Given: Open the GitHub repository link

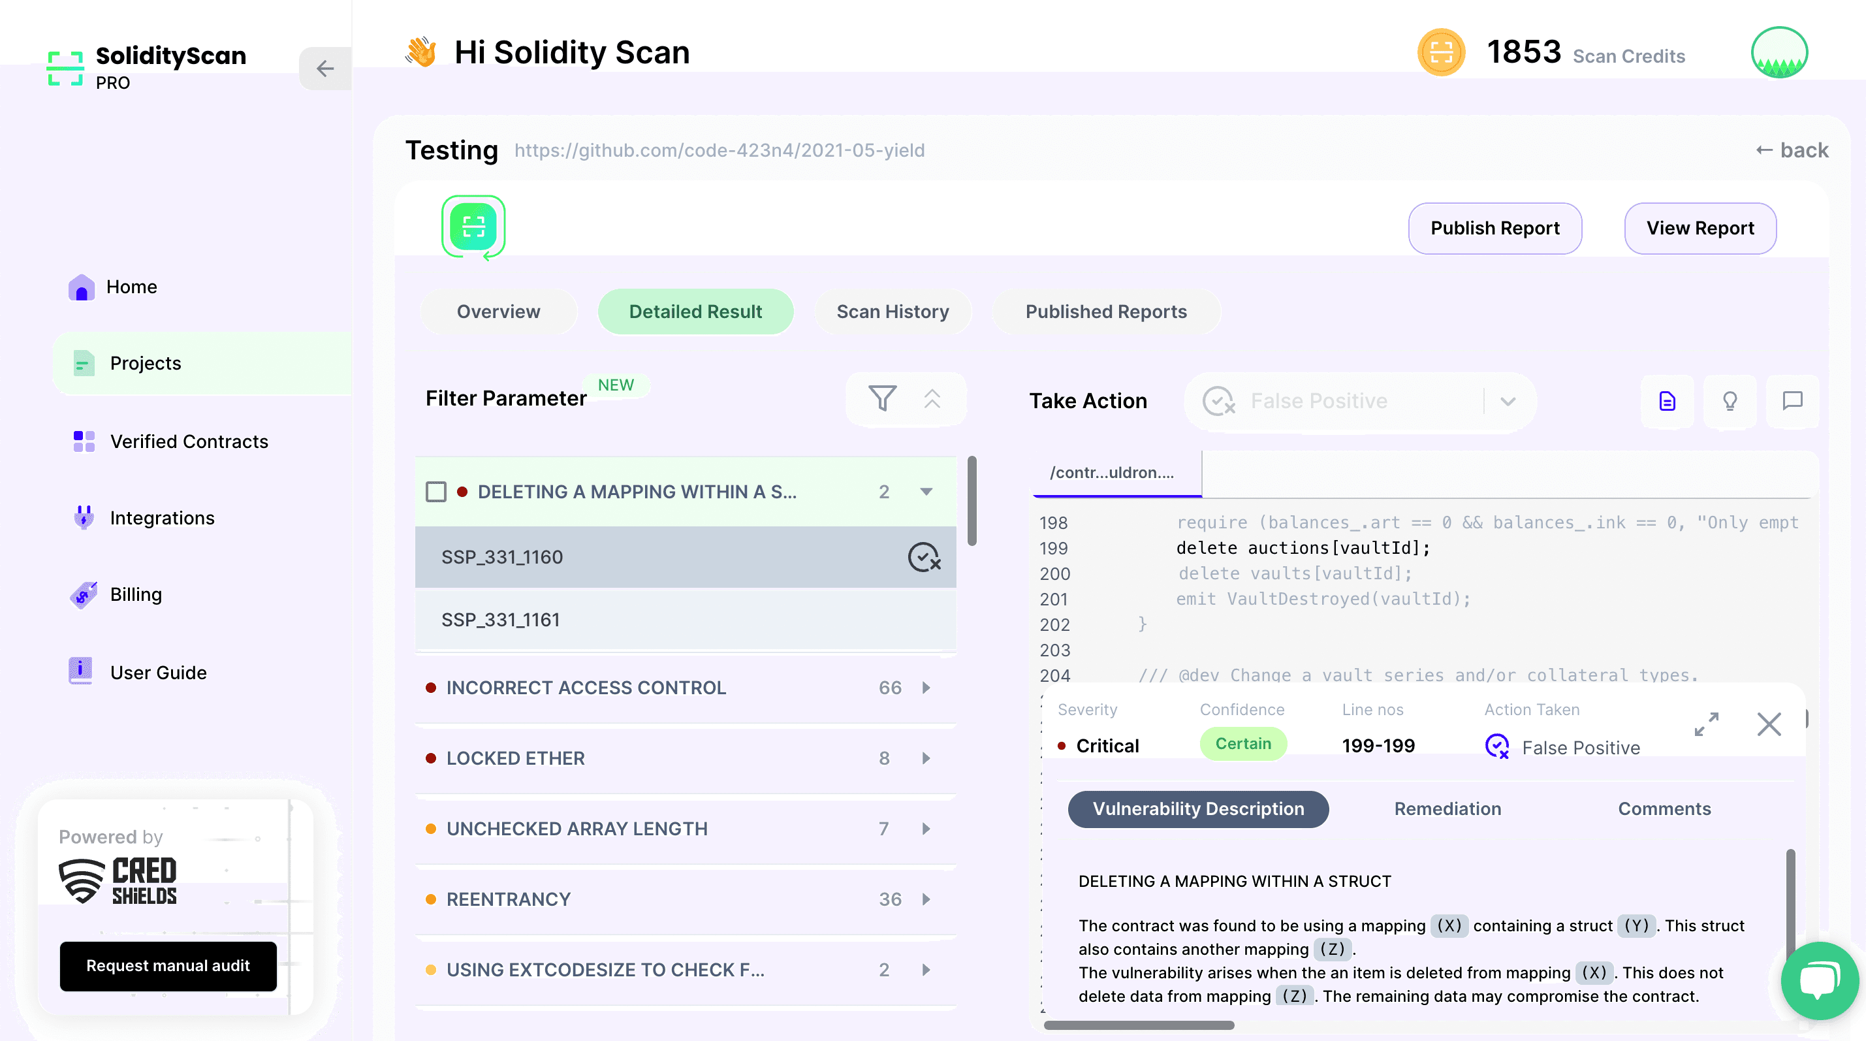Looking at the screenshot, I should 720,150.
